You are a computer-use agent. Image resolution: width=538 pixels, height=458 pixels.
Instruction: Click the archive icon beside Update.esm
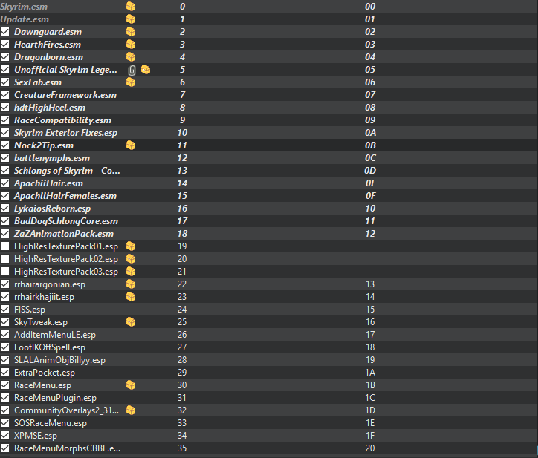(131, 19)
